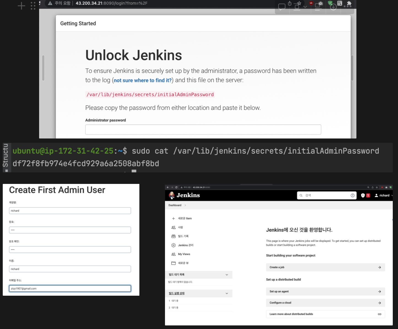The image size is (398, 329).
Task: Click the 암호 password field
Action: coord(70,230)
